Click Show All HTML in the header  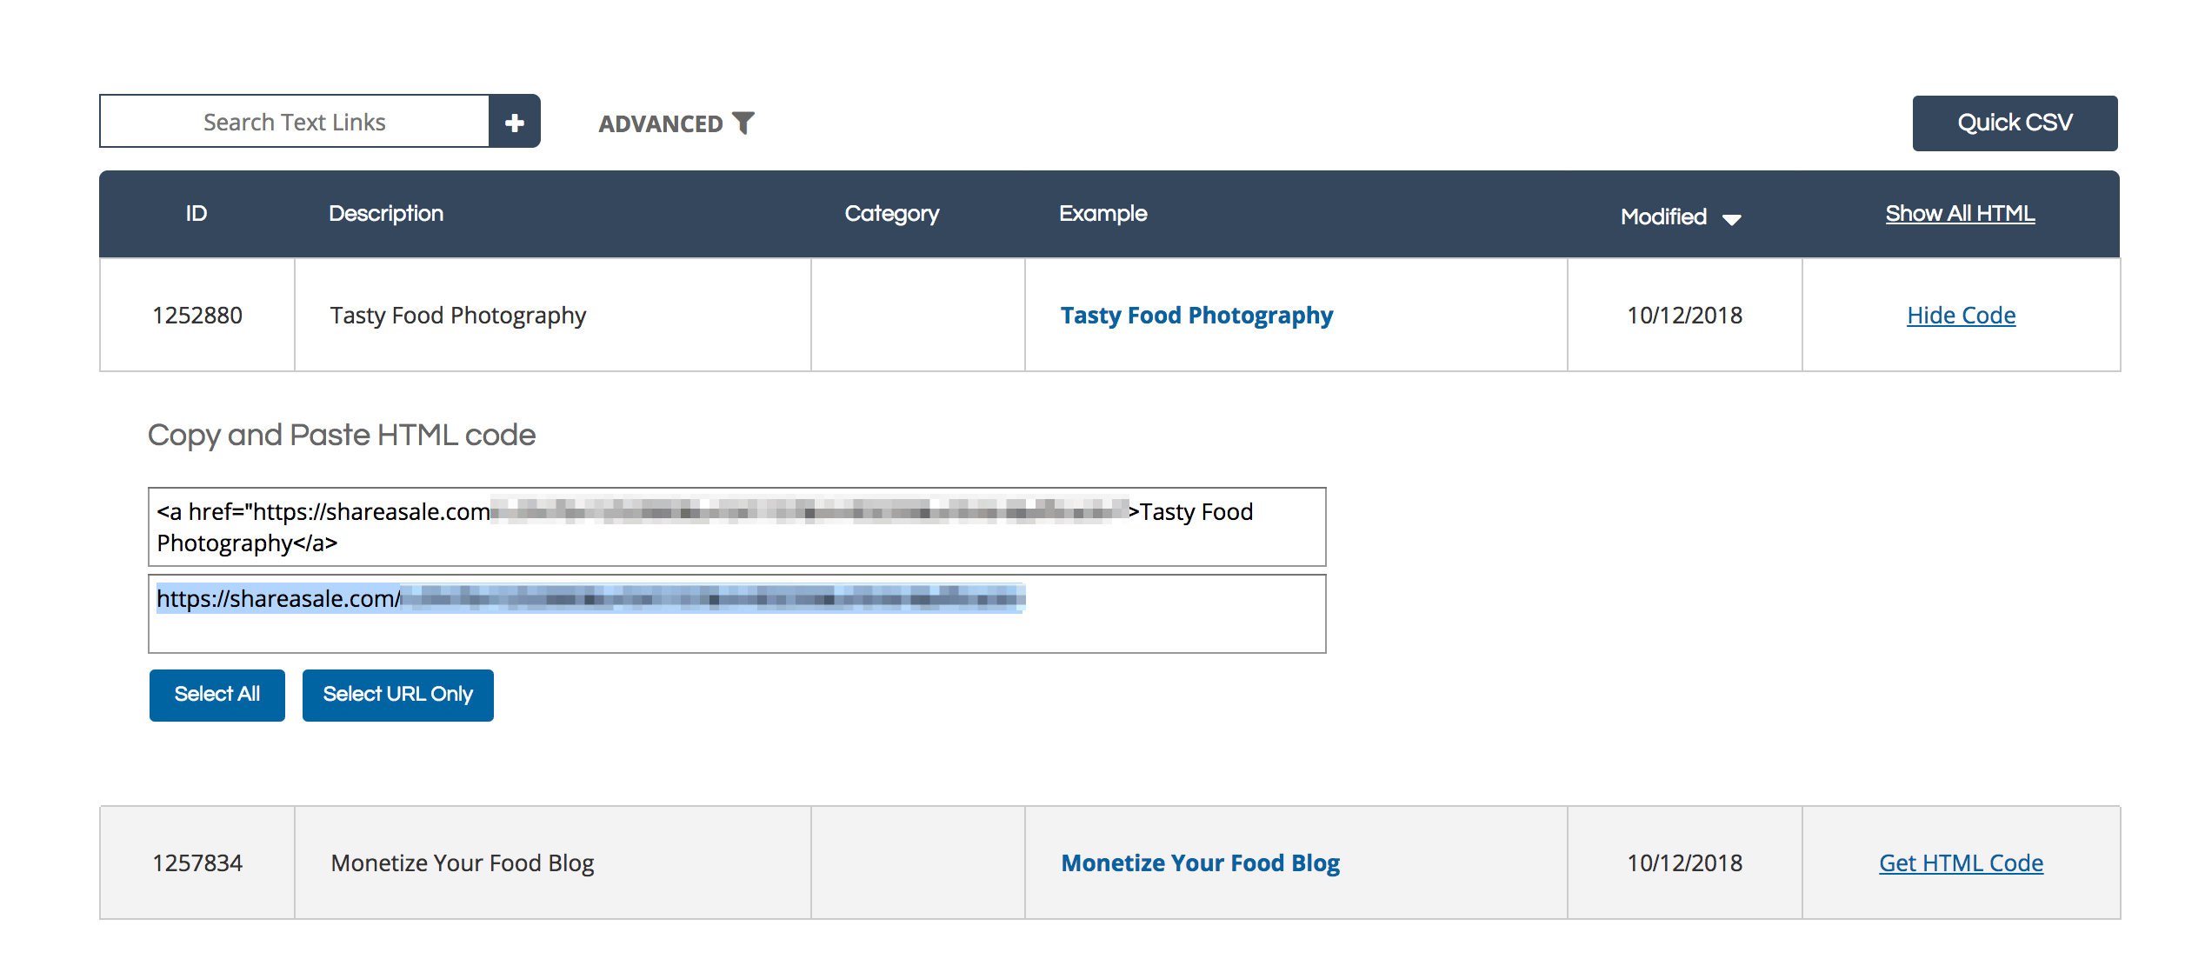[1959, 213]
